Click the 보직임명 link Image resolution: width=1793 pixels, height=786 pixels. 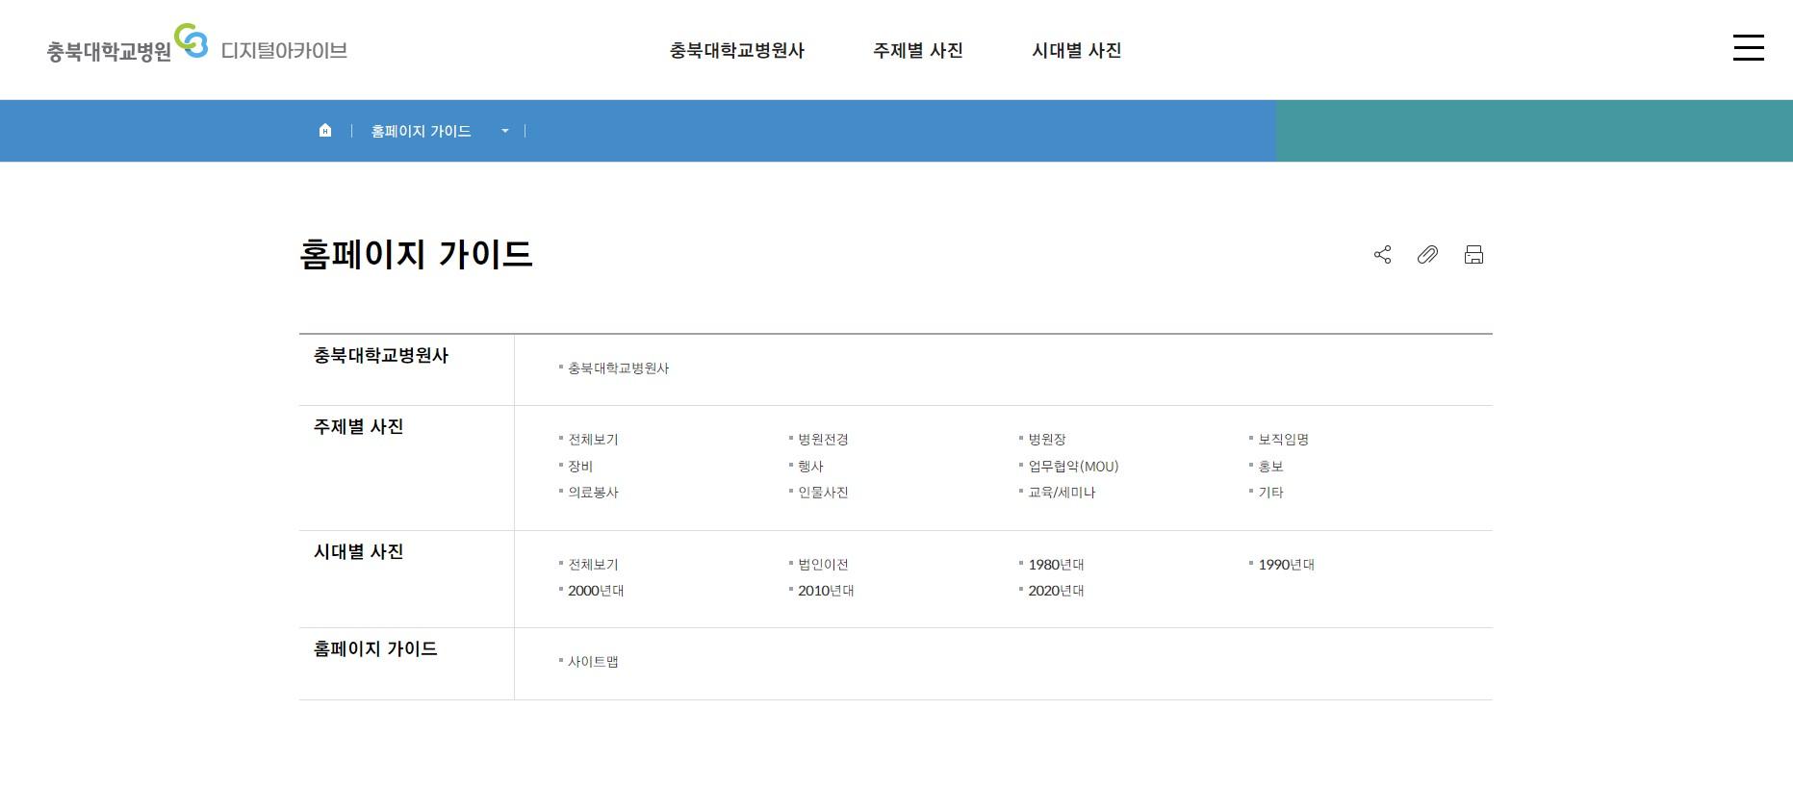tap(1283, 440)
